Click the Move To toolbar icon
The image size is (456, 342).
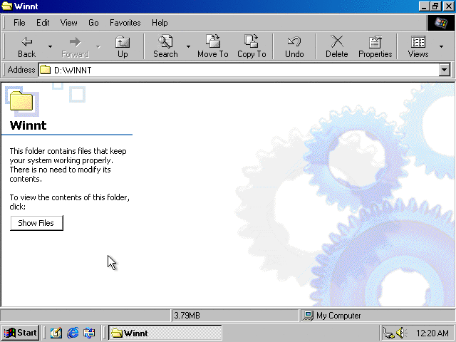(x=213, y=46)
